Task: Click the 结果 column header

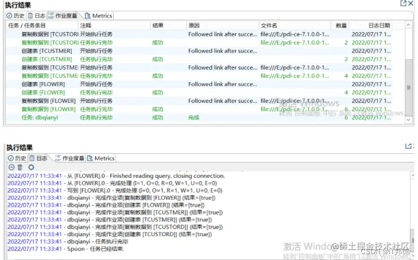Action: point(169,26)
